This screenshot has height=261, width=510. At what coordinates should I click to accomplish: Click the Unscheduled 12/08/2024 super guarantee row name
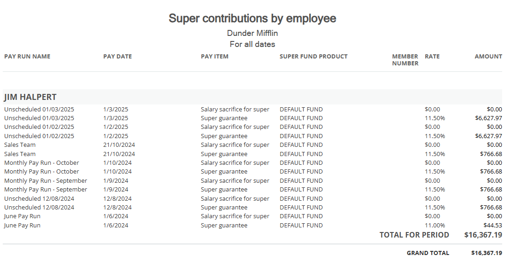(39, 208)
